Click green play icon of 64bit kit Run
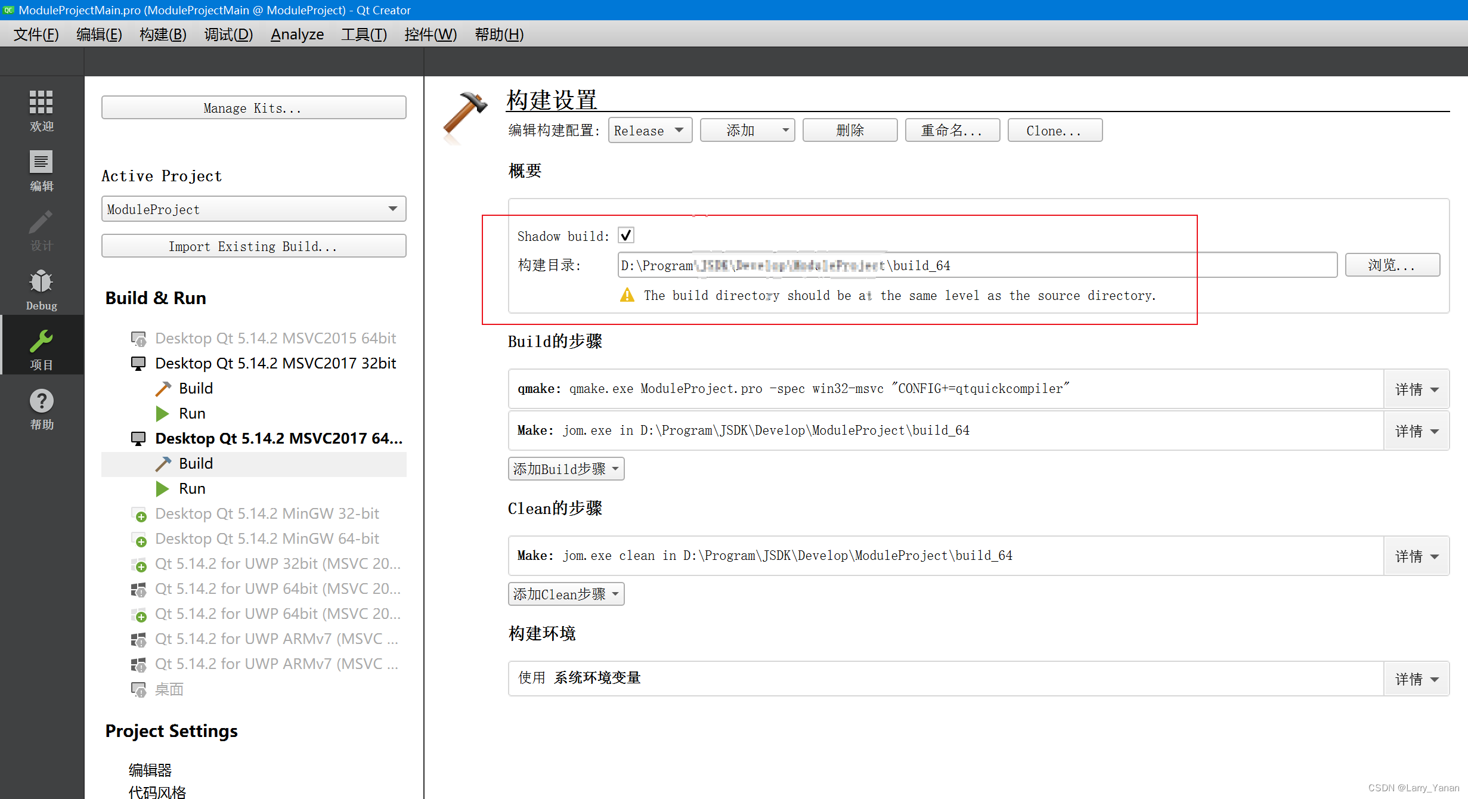This screenshot has height=799, width=1468. coord(162,488)
